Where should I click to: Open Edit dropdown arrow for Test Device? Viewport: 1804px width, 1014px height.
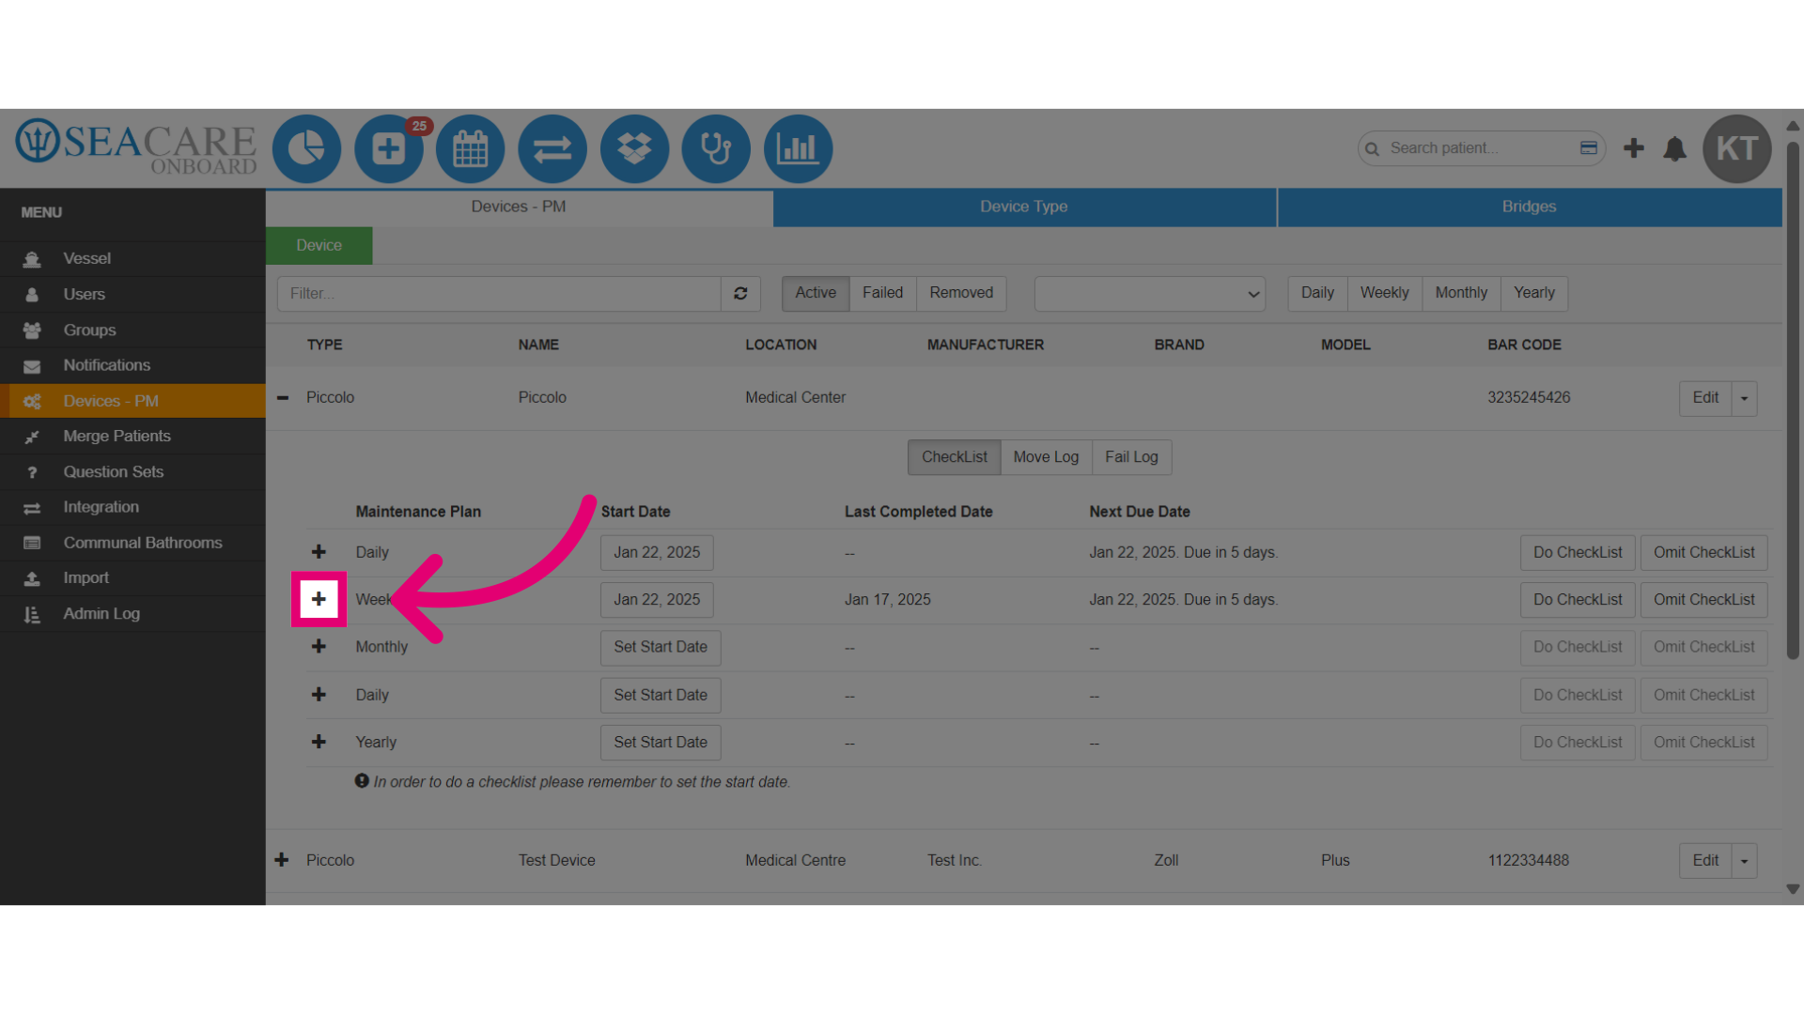[x=1745, y=860]
